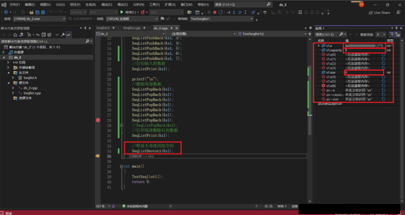The height and width of the screenshot is (215, 405).
Task: Click the Step Over arrow icon
Action: [x=240, y=12]
